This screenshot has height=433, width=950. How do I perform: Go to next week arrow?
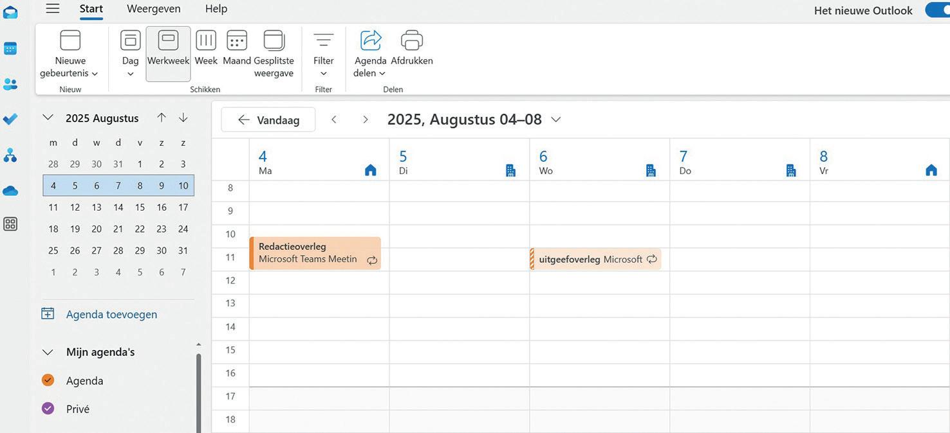click(x=366, y=119)
